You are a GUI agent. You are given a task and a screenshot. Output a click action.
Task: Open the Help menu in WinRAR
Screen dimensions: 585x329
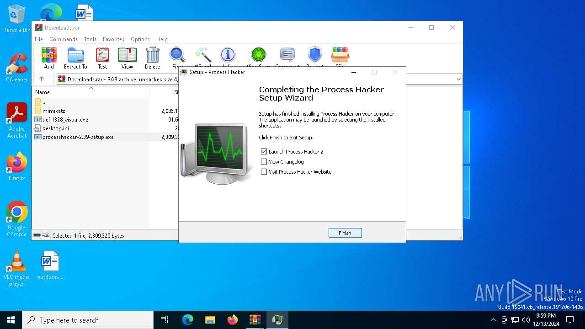[162, 39]
